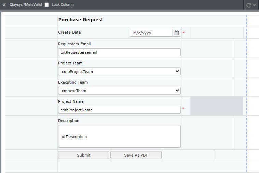Click the refresh arrow icon
Viewport: 259px width, 173px height.
(249, 5)
